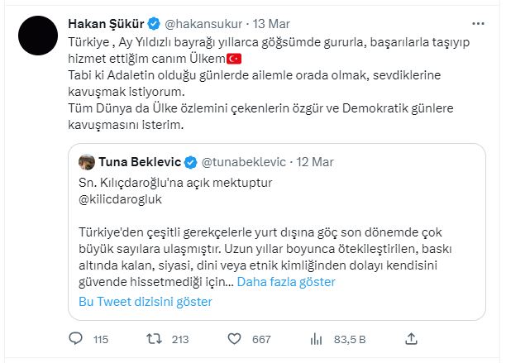Click Tuna Beklevic's verified badge
This screenshot has height=363, width=506.
(189, 160)
